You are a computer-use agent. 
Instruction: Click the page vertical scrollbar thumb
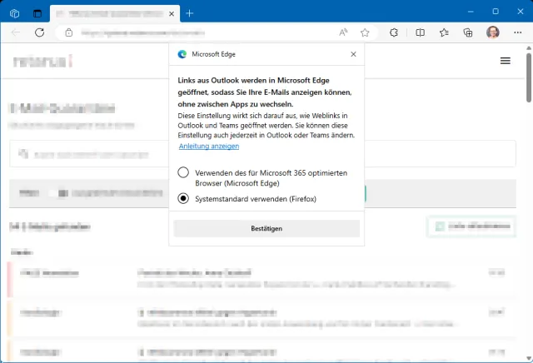(x=529, y=77)
